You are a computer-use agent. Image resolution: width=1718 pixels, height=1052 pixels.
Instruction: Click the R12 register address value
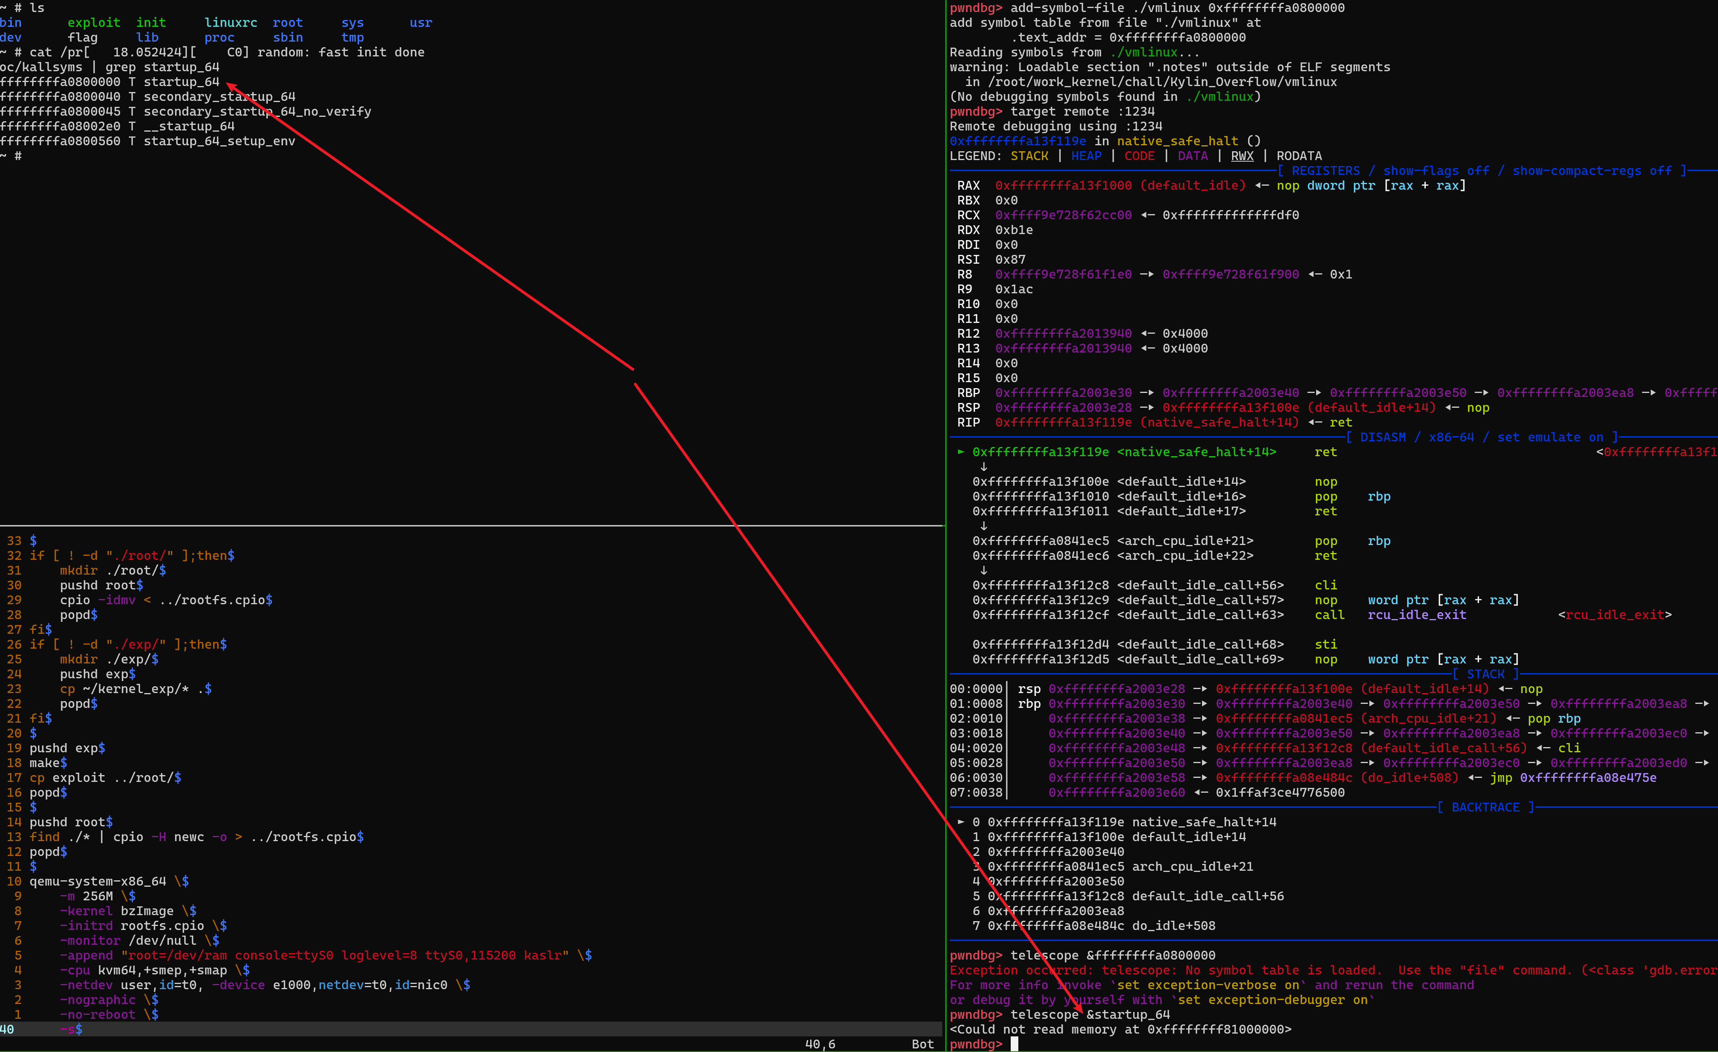click(x=1063, y=334)
